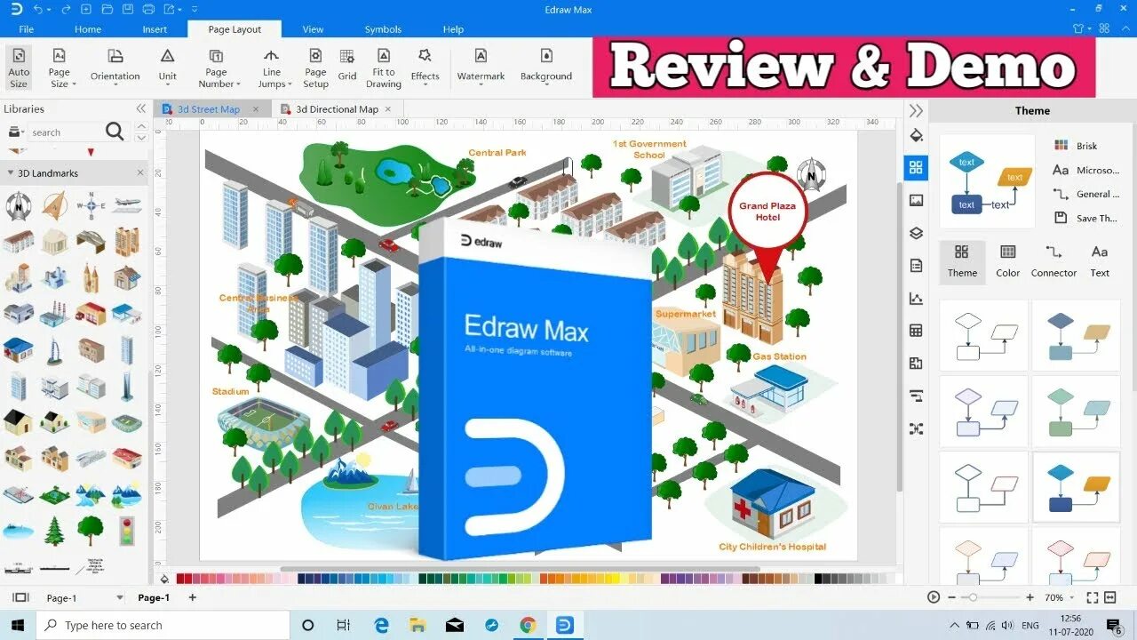Open the Page properties sidebar icon

(x=917, y=266)
